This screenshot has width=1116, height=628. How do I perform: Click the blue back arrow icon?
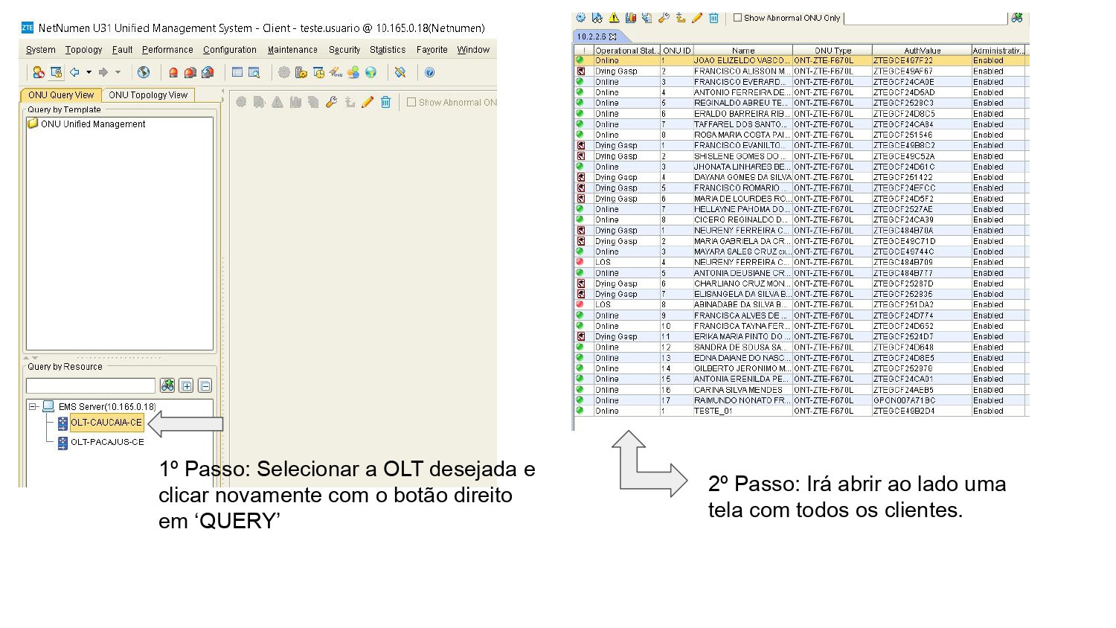click(x=74, y=72)
